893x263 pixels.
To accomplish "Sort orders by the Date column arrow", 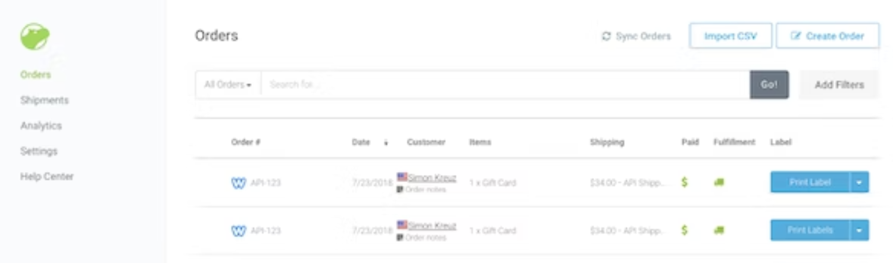I will point(386,143).
